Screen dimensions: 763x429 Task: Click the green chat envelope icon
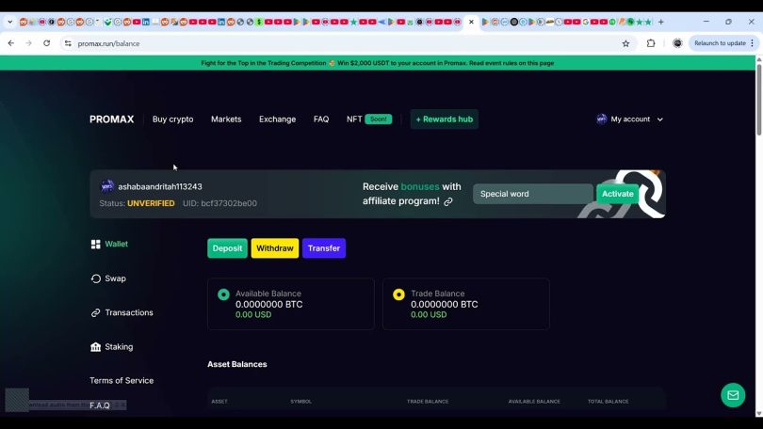point(733,395)
